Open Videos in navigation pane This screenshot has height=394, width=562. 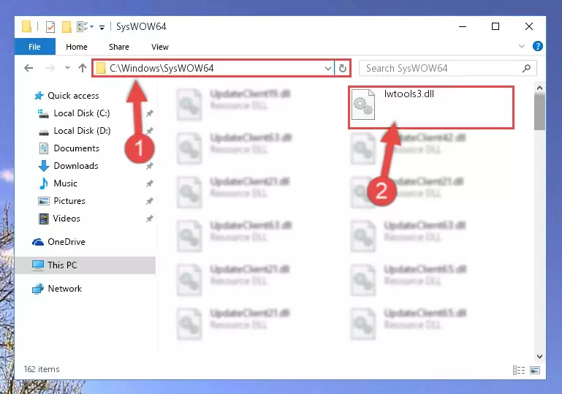pos(67,219)
